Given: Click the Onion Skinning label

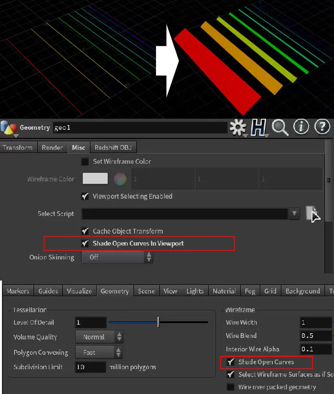Looking at the screenshot, I should [x=52, y=257].
